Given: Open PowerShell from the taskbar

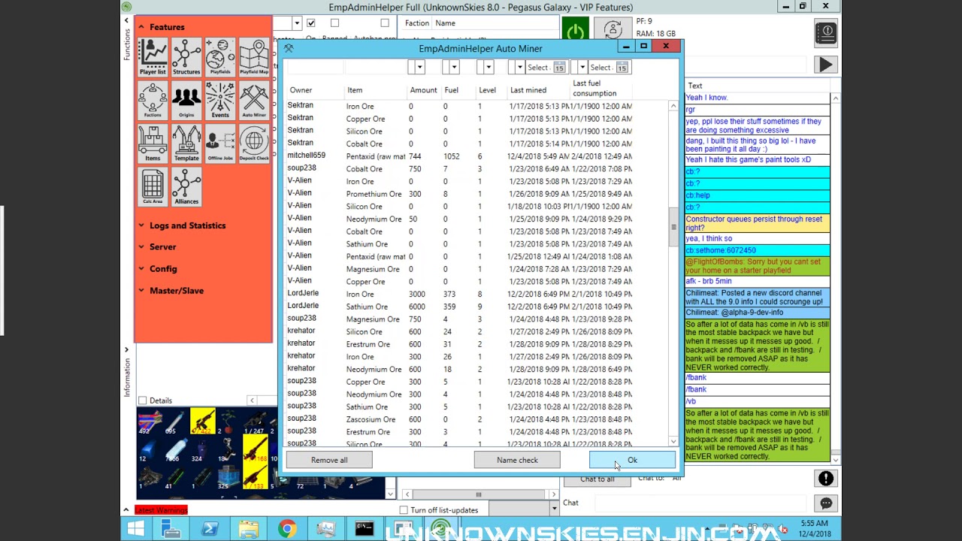Looking at the screenshot, I should 209,529.
